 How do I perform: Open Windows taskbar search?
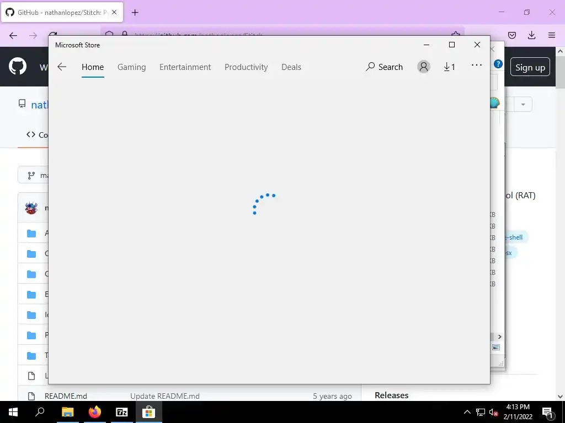click(40, 412)
